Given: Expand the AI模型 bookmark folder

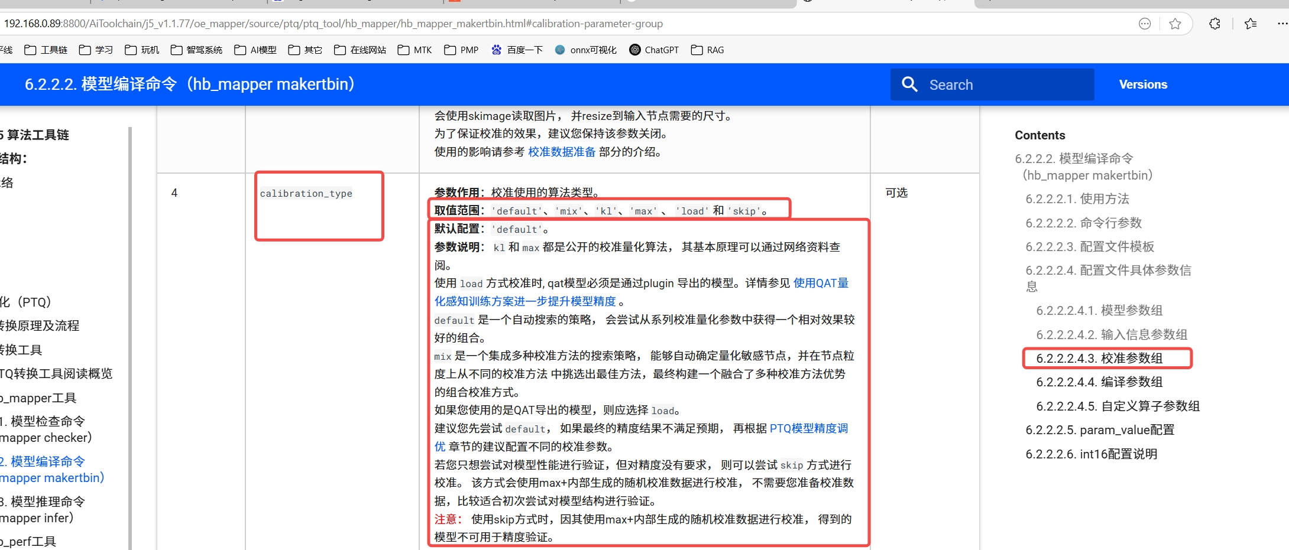Looking at the screenshot, I should click(255, 50).
